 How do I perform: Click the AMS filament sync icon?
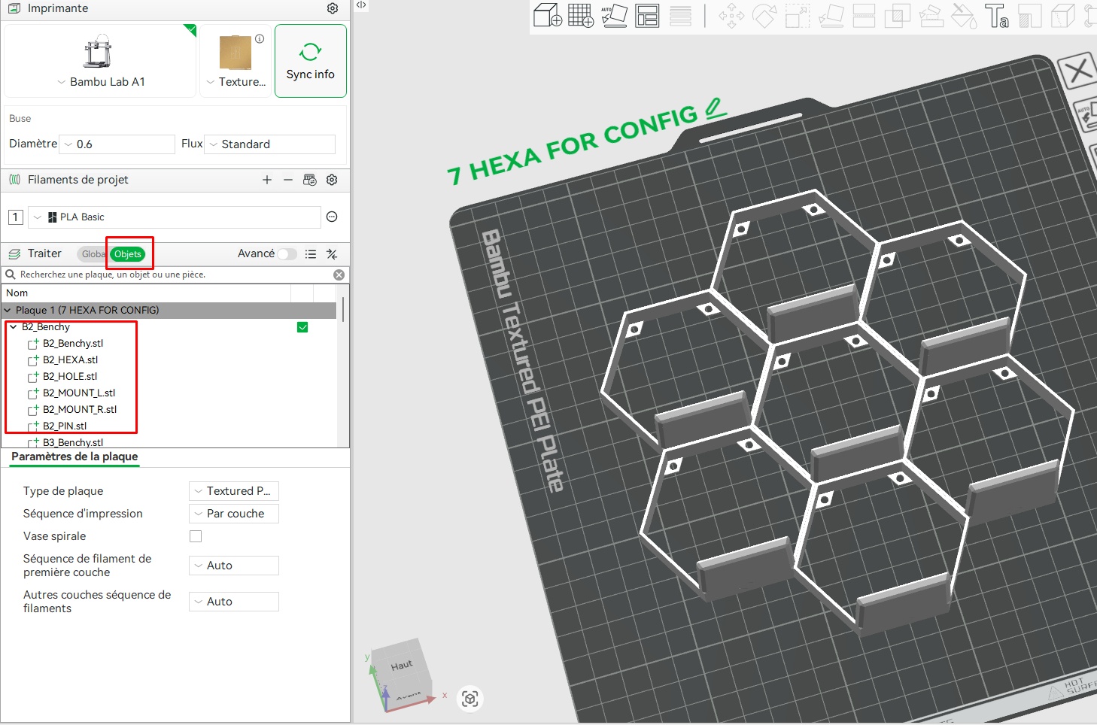pos(310,180)
